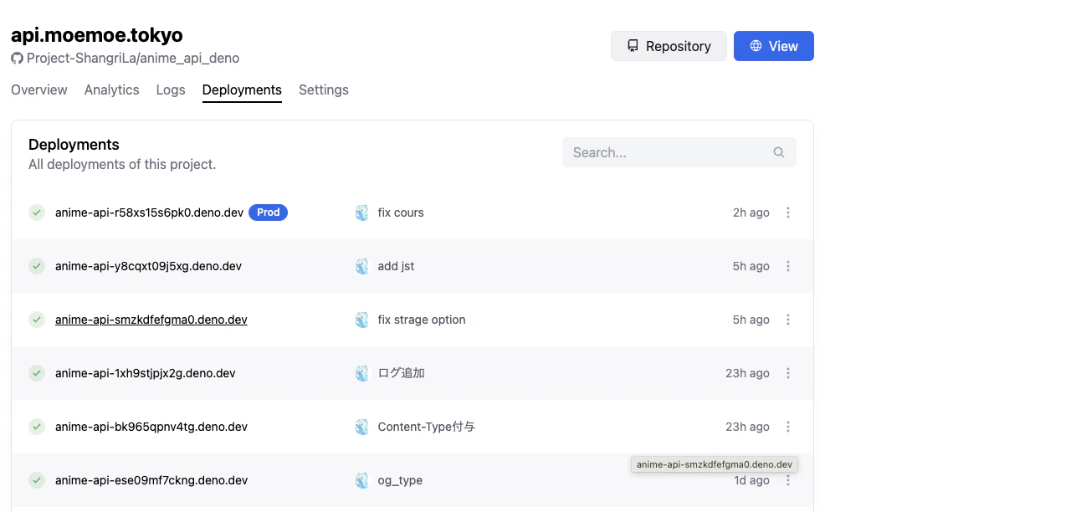
Task: Click committer avatar next to "ログ追加"
Action: pyautogui.click(x=362, y=373)
